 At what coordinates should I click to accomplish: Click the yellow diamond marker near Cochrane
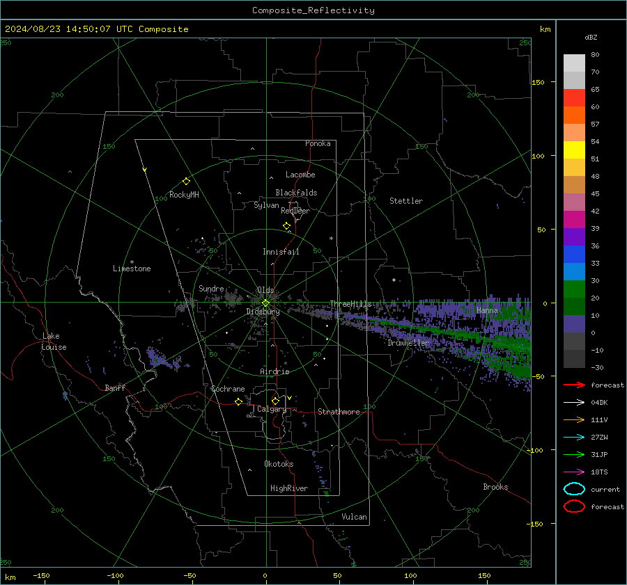pos(238,401)
